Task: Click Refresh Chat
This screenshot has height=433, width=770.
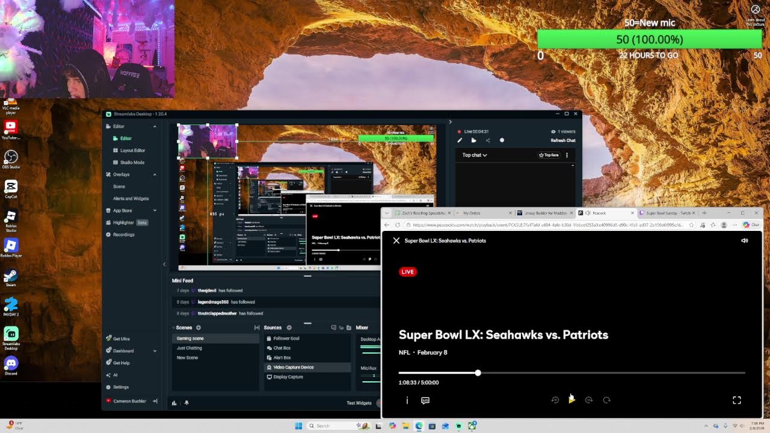Action: click(563, 141)
